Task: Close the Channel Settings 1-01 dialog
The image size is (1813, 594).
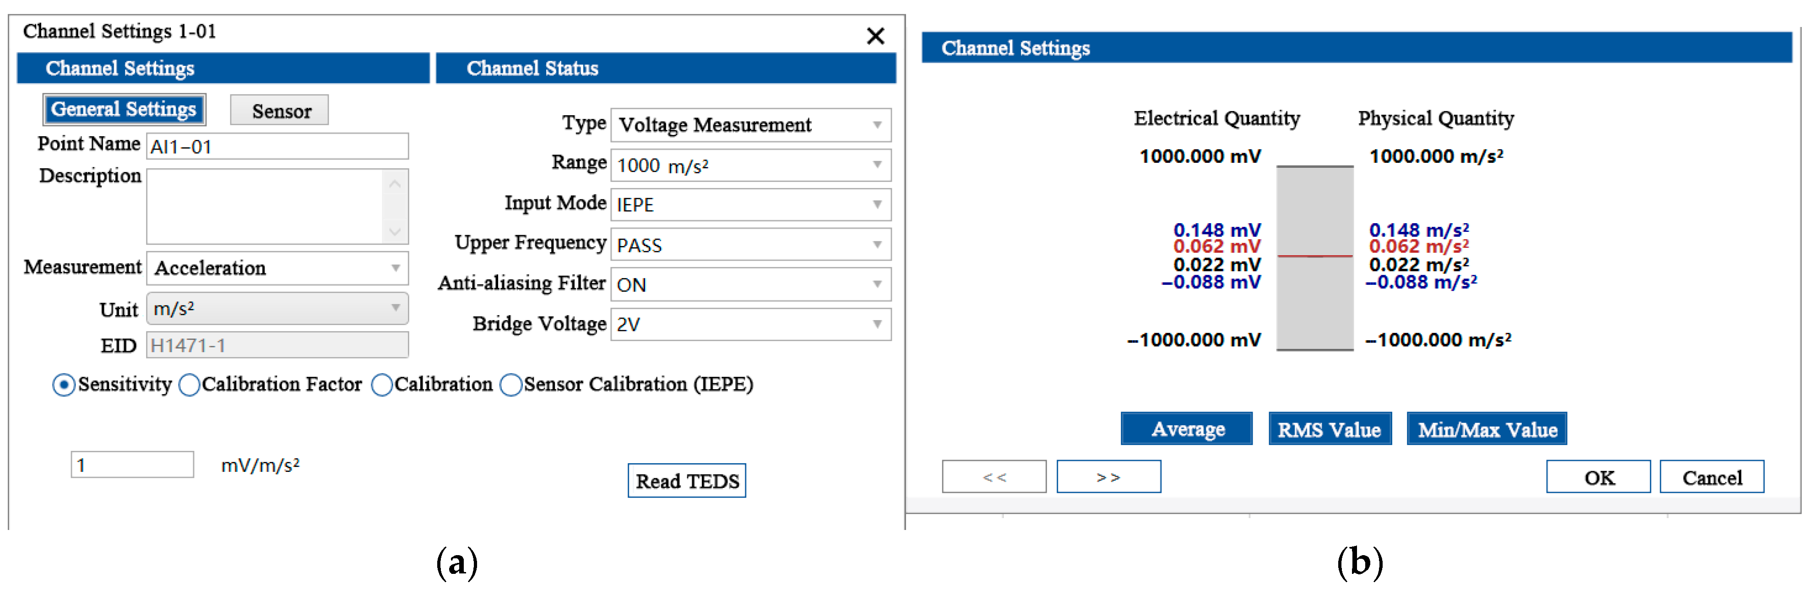Action: click(x=875, y=36)
